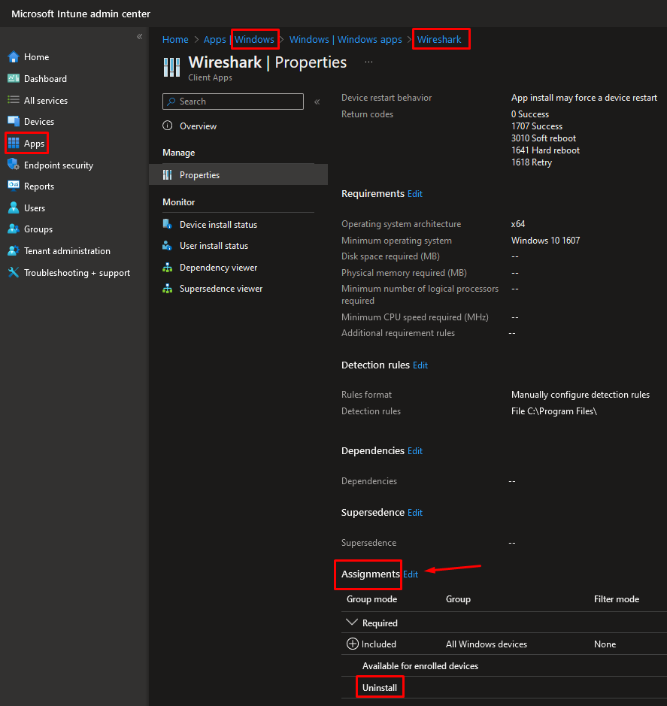The width and height of the screenshot is (667, 706).
Task: Edit the Assignments section
Action: 411,574
